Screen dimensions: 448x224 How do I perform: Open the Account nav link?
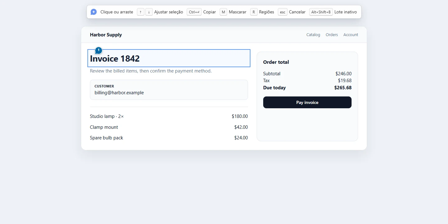pyautogui.click(x=351, y=35)
